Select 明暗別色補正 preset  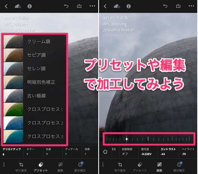pos(34,82)
